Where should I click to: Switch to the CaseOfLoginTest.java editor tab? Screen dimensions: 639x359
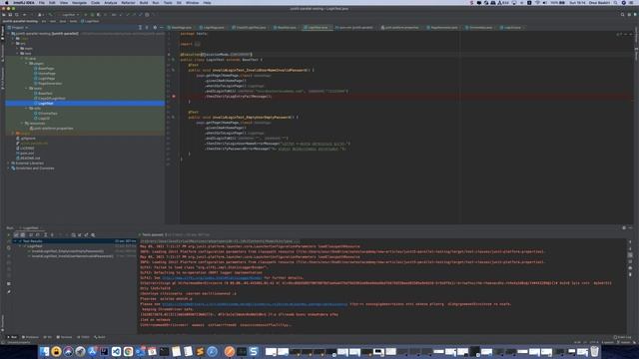[x=249, y=28]
